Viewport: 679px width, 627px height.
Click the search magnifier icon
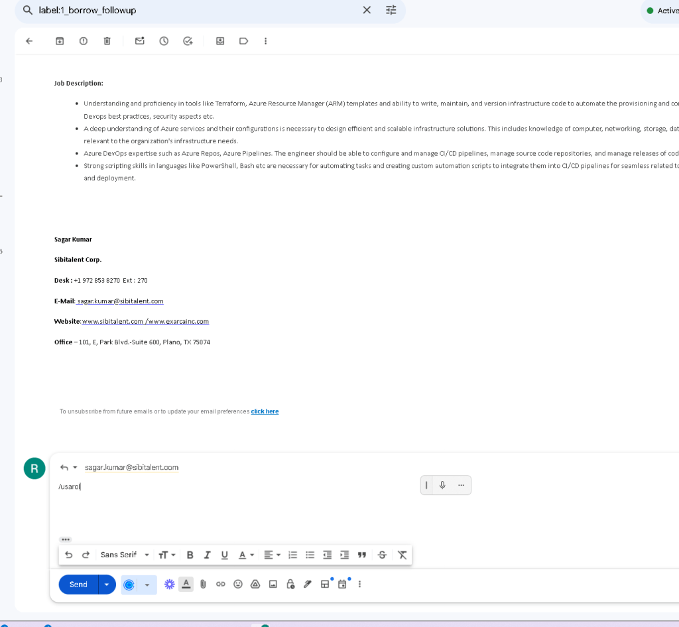pyautogui.click(x=28, y=10)
